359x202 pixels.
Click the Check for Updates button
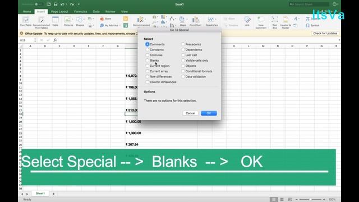coord(325,34)
